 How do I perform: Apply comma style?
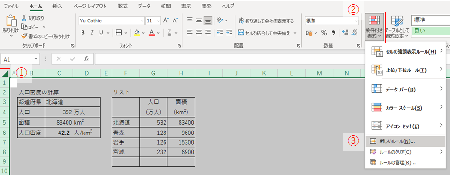333,33
